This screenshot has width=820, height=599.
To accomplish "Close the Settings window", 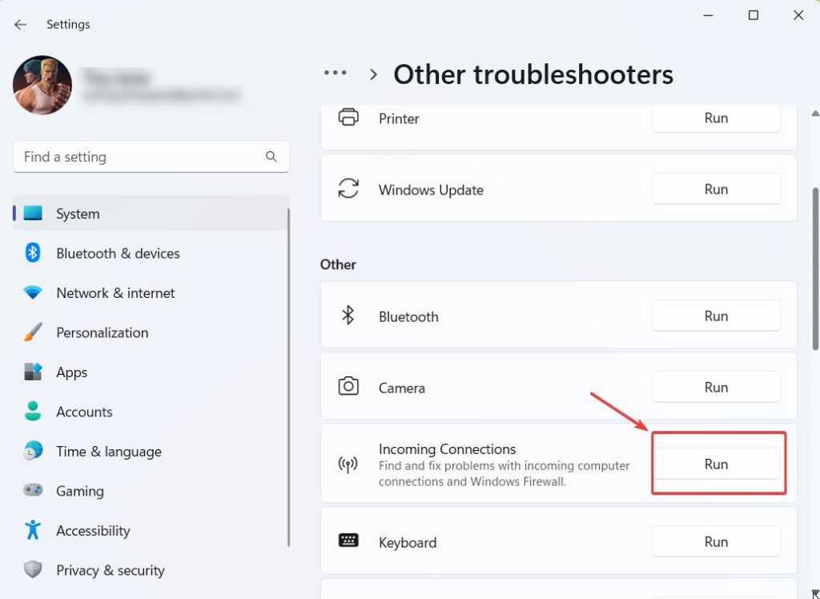I will click(798, 15).
